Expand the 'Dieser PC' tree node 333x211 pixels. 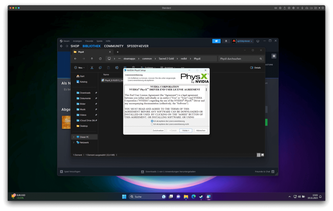click(74, 137)
